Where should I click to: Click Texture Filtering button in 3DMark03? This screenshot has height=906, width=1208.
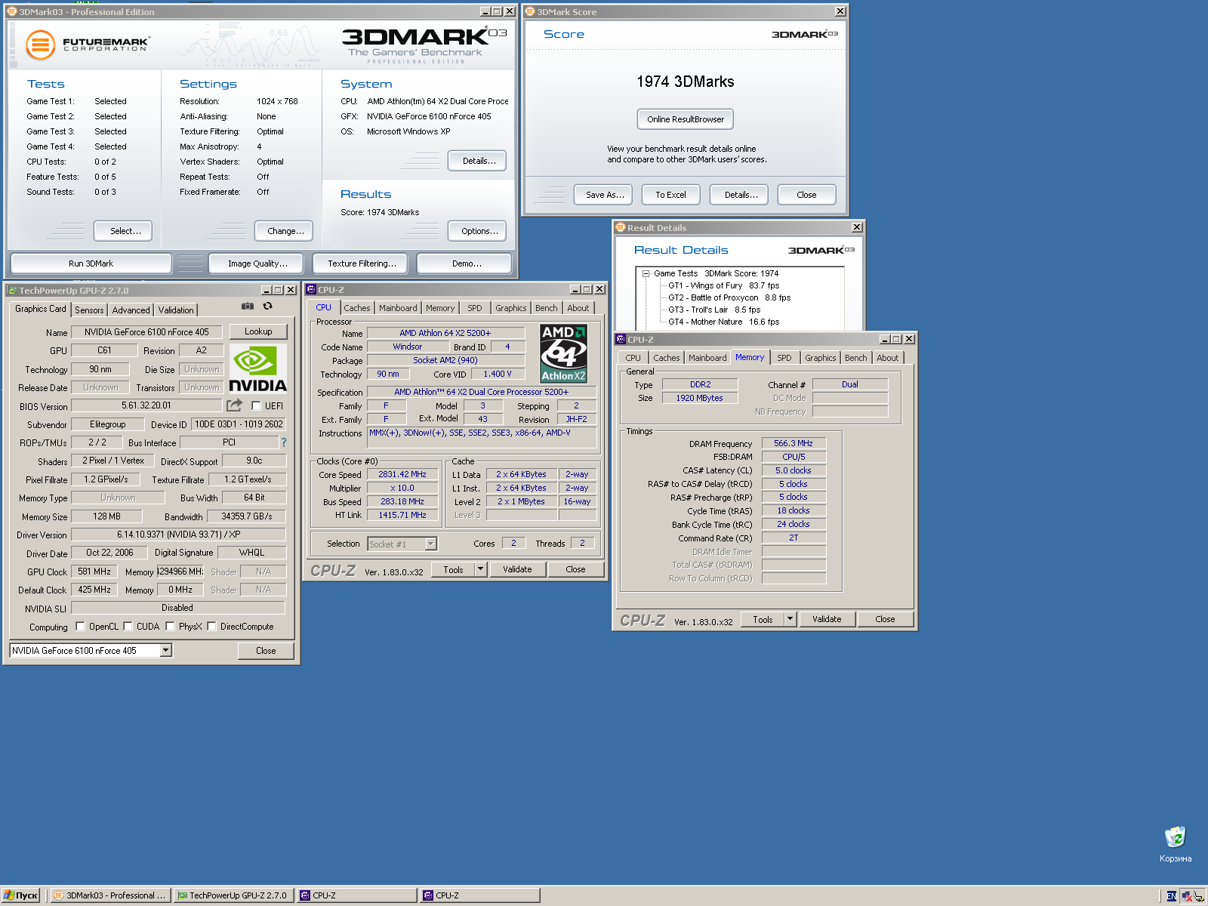(x=362, y=263)
